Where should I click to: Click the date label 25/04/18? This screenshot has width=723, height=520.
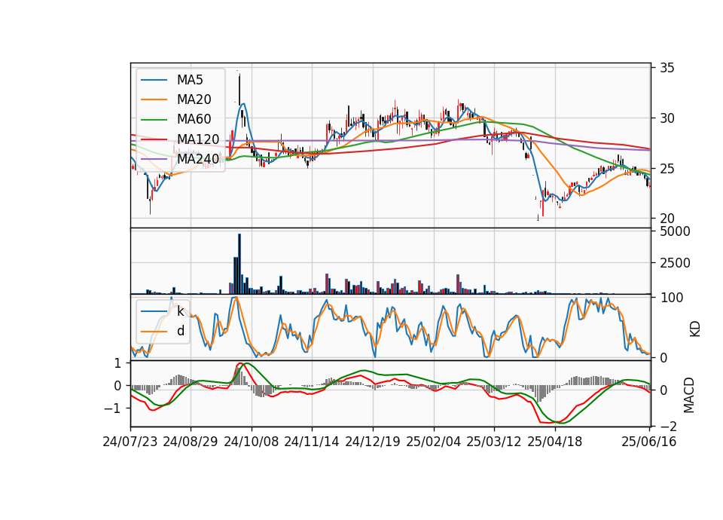[555, 442]
